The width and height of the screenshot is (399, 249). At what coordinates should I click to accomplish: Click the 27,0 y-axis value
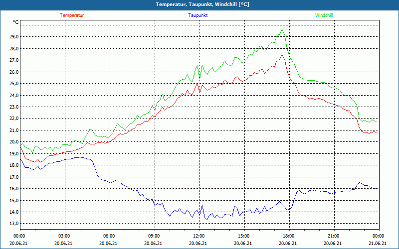click(x=14, y=60)
